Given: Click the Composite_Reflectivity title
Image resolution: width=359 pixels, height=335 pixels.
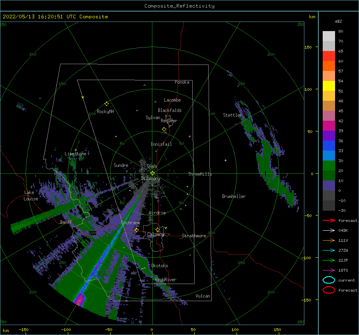Looking at the screenshot, I should tap(179, 6).
